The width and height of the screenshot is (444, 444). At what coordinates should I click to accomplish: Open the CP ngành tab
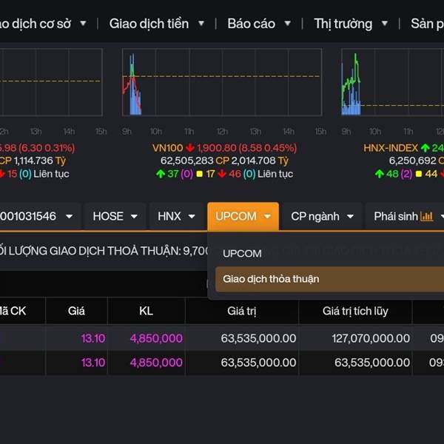click(x=321, y=216)
